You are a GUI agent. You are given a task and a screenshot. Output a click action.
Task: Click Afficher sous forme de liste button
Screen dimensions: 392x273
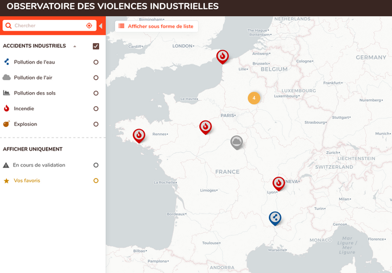(x=157, y=26)
